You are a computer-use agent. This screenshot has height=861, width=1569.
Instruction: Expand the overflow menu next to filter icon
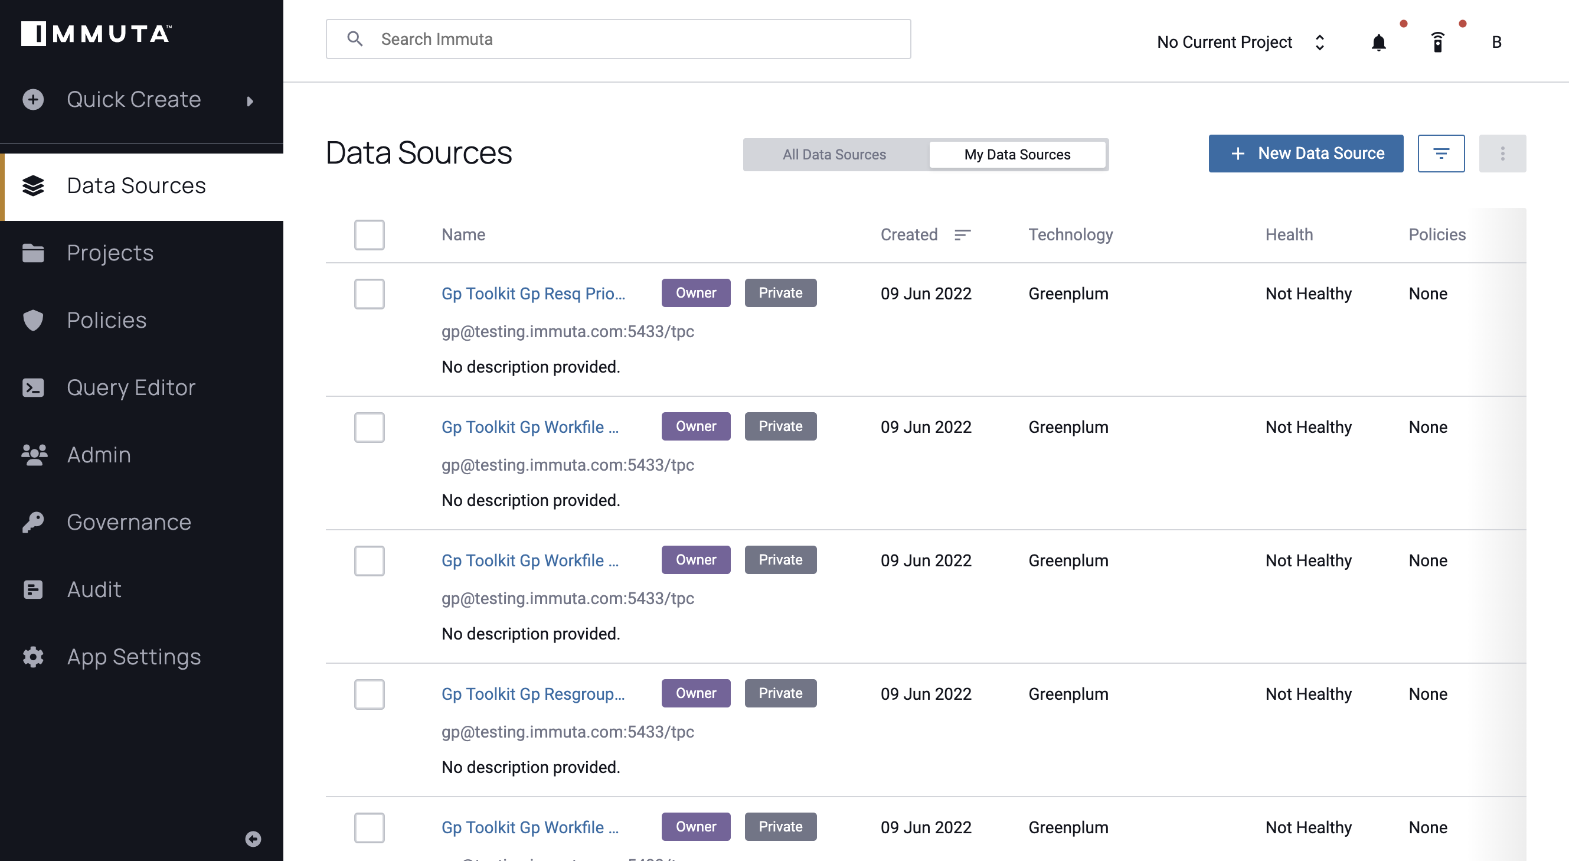[1502, 154]
